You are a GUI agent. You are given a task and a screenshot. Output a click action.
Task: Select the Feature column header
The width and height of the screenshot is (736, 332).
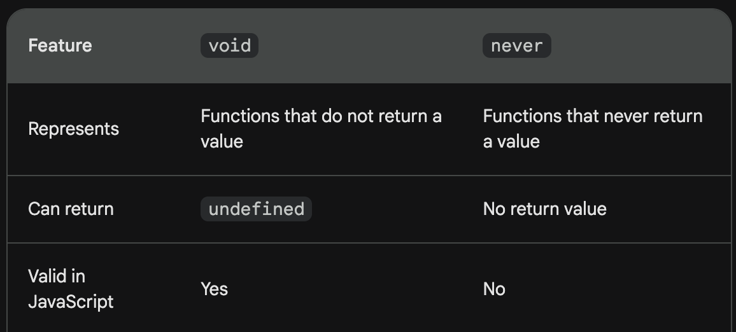pyautogui.click(x=60, y=46)
